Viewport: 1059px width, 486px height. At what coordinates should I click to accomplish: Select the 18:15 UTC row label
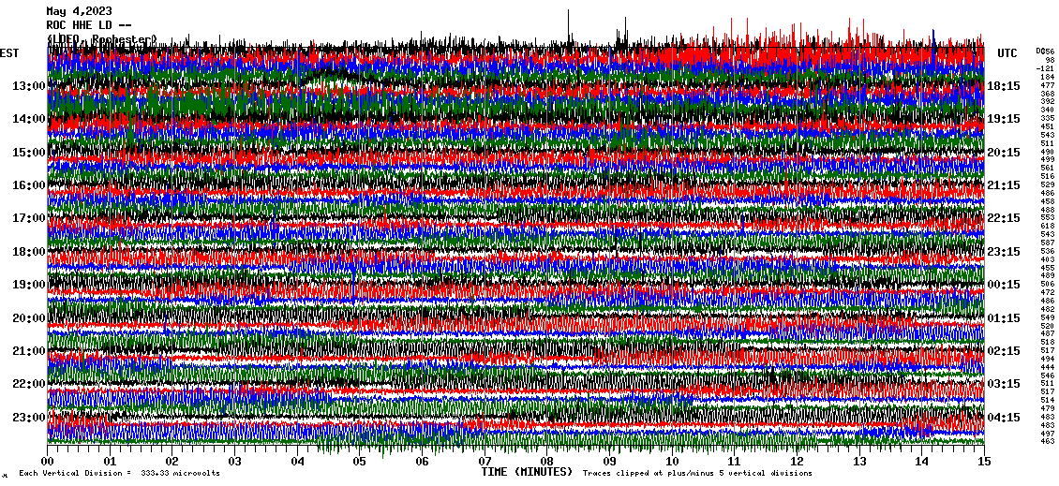1004,86
